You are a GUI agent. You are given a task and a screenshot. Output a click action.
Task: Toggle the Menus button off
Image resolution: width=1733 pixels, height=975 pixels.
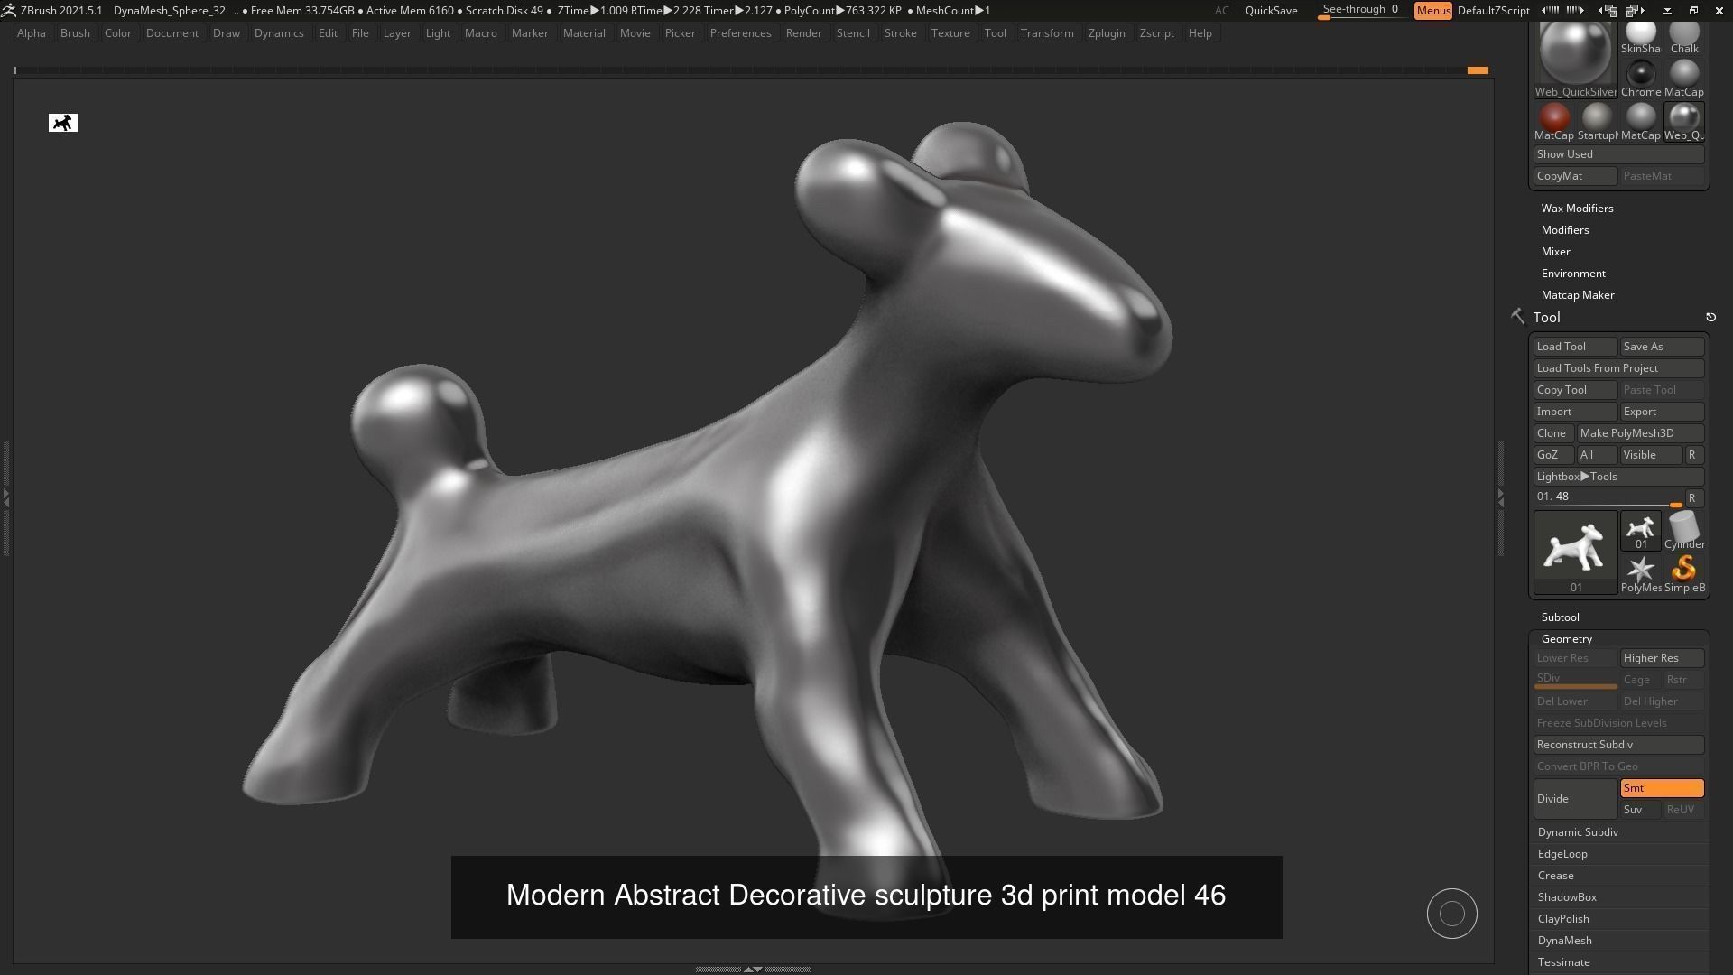[1432, 11]
